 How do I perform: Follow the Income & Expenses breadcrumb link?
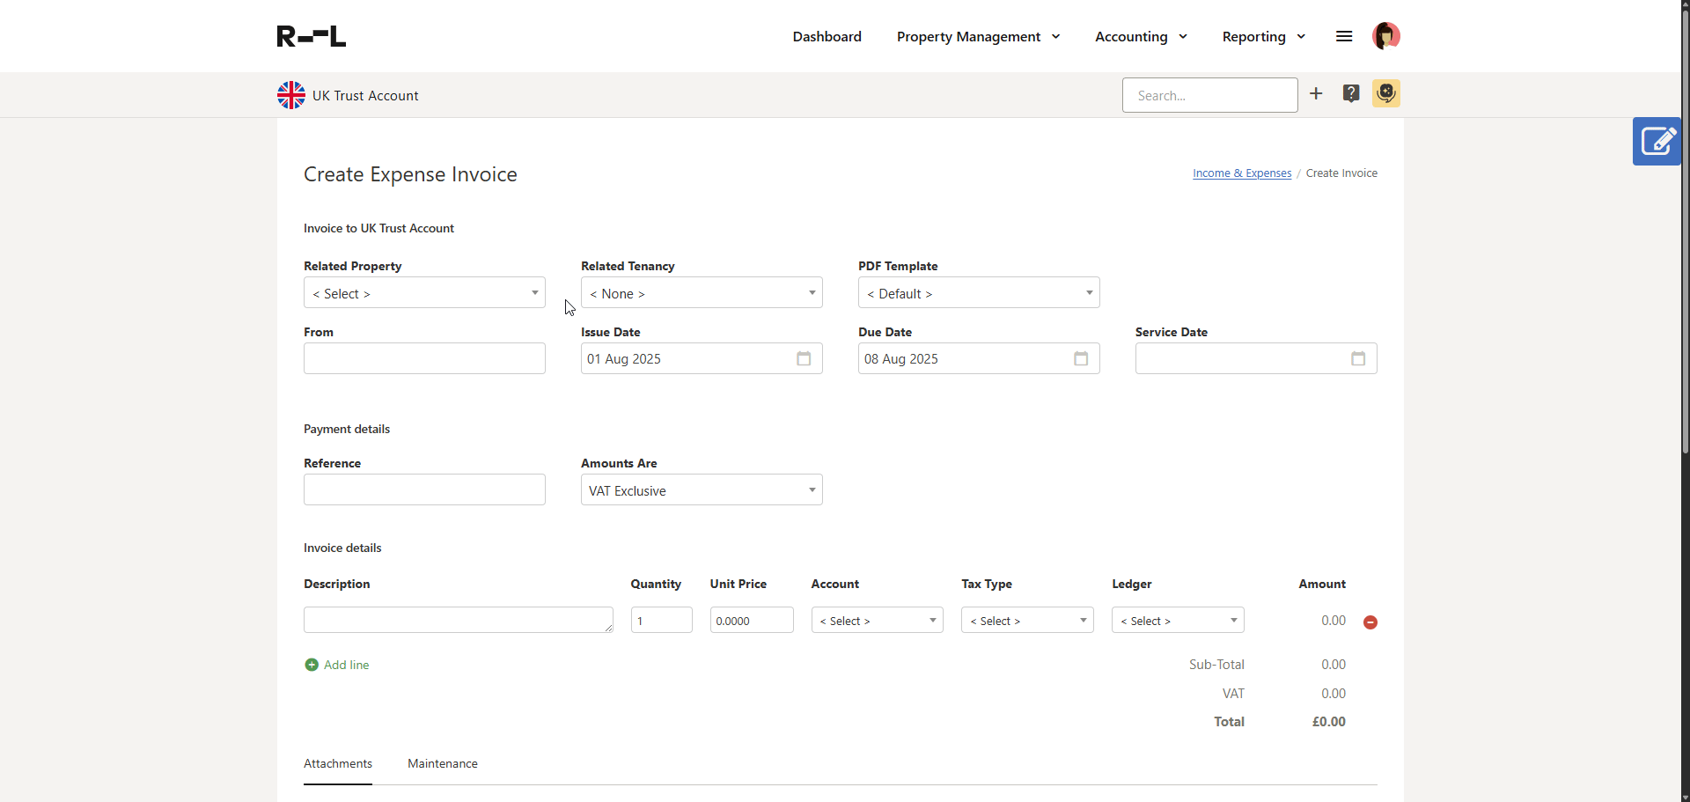1242,173
